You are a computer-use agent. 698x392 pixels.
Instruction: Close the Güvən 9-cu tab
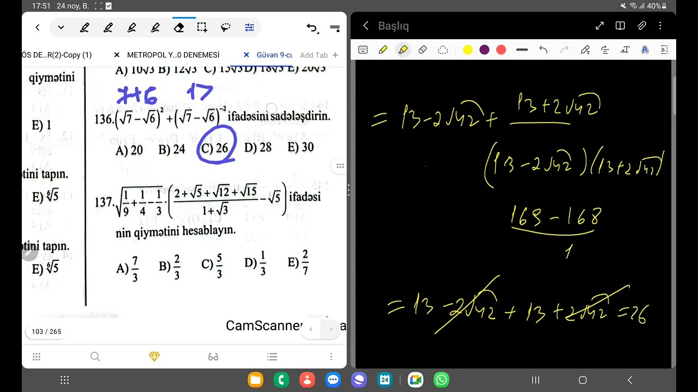click(x=246, y=55)
